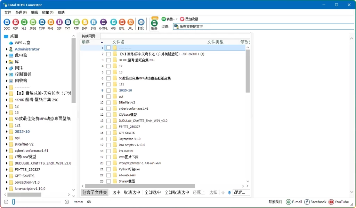Tick the checkbox next to GPT-SoVITS

[x=108, y=133]
